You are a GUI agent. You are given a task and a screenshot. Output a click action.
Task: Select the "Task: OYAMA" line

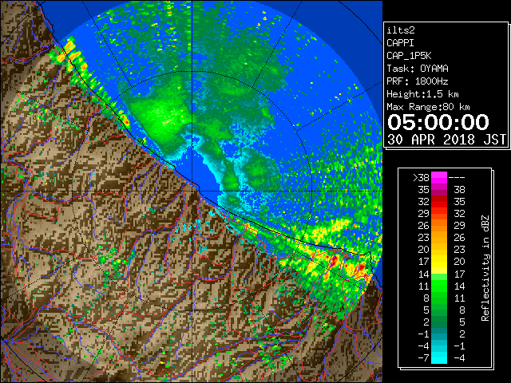point(418,69)
